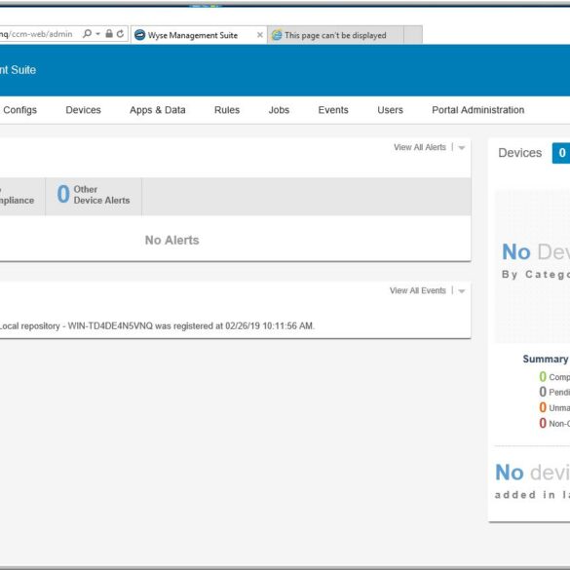Click the Devices count badge showing 0
This screenshot has height=570, width=570.
point(561,153)
